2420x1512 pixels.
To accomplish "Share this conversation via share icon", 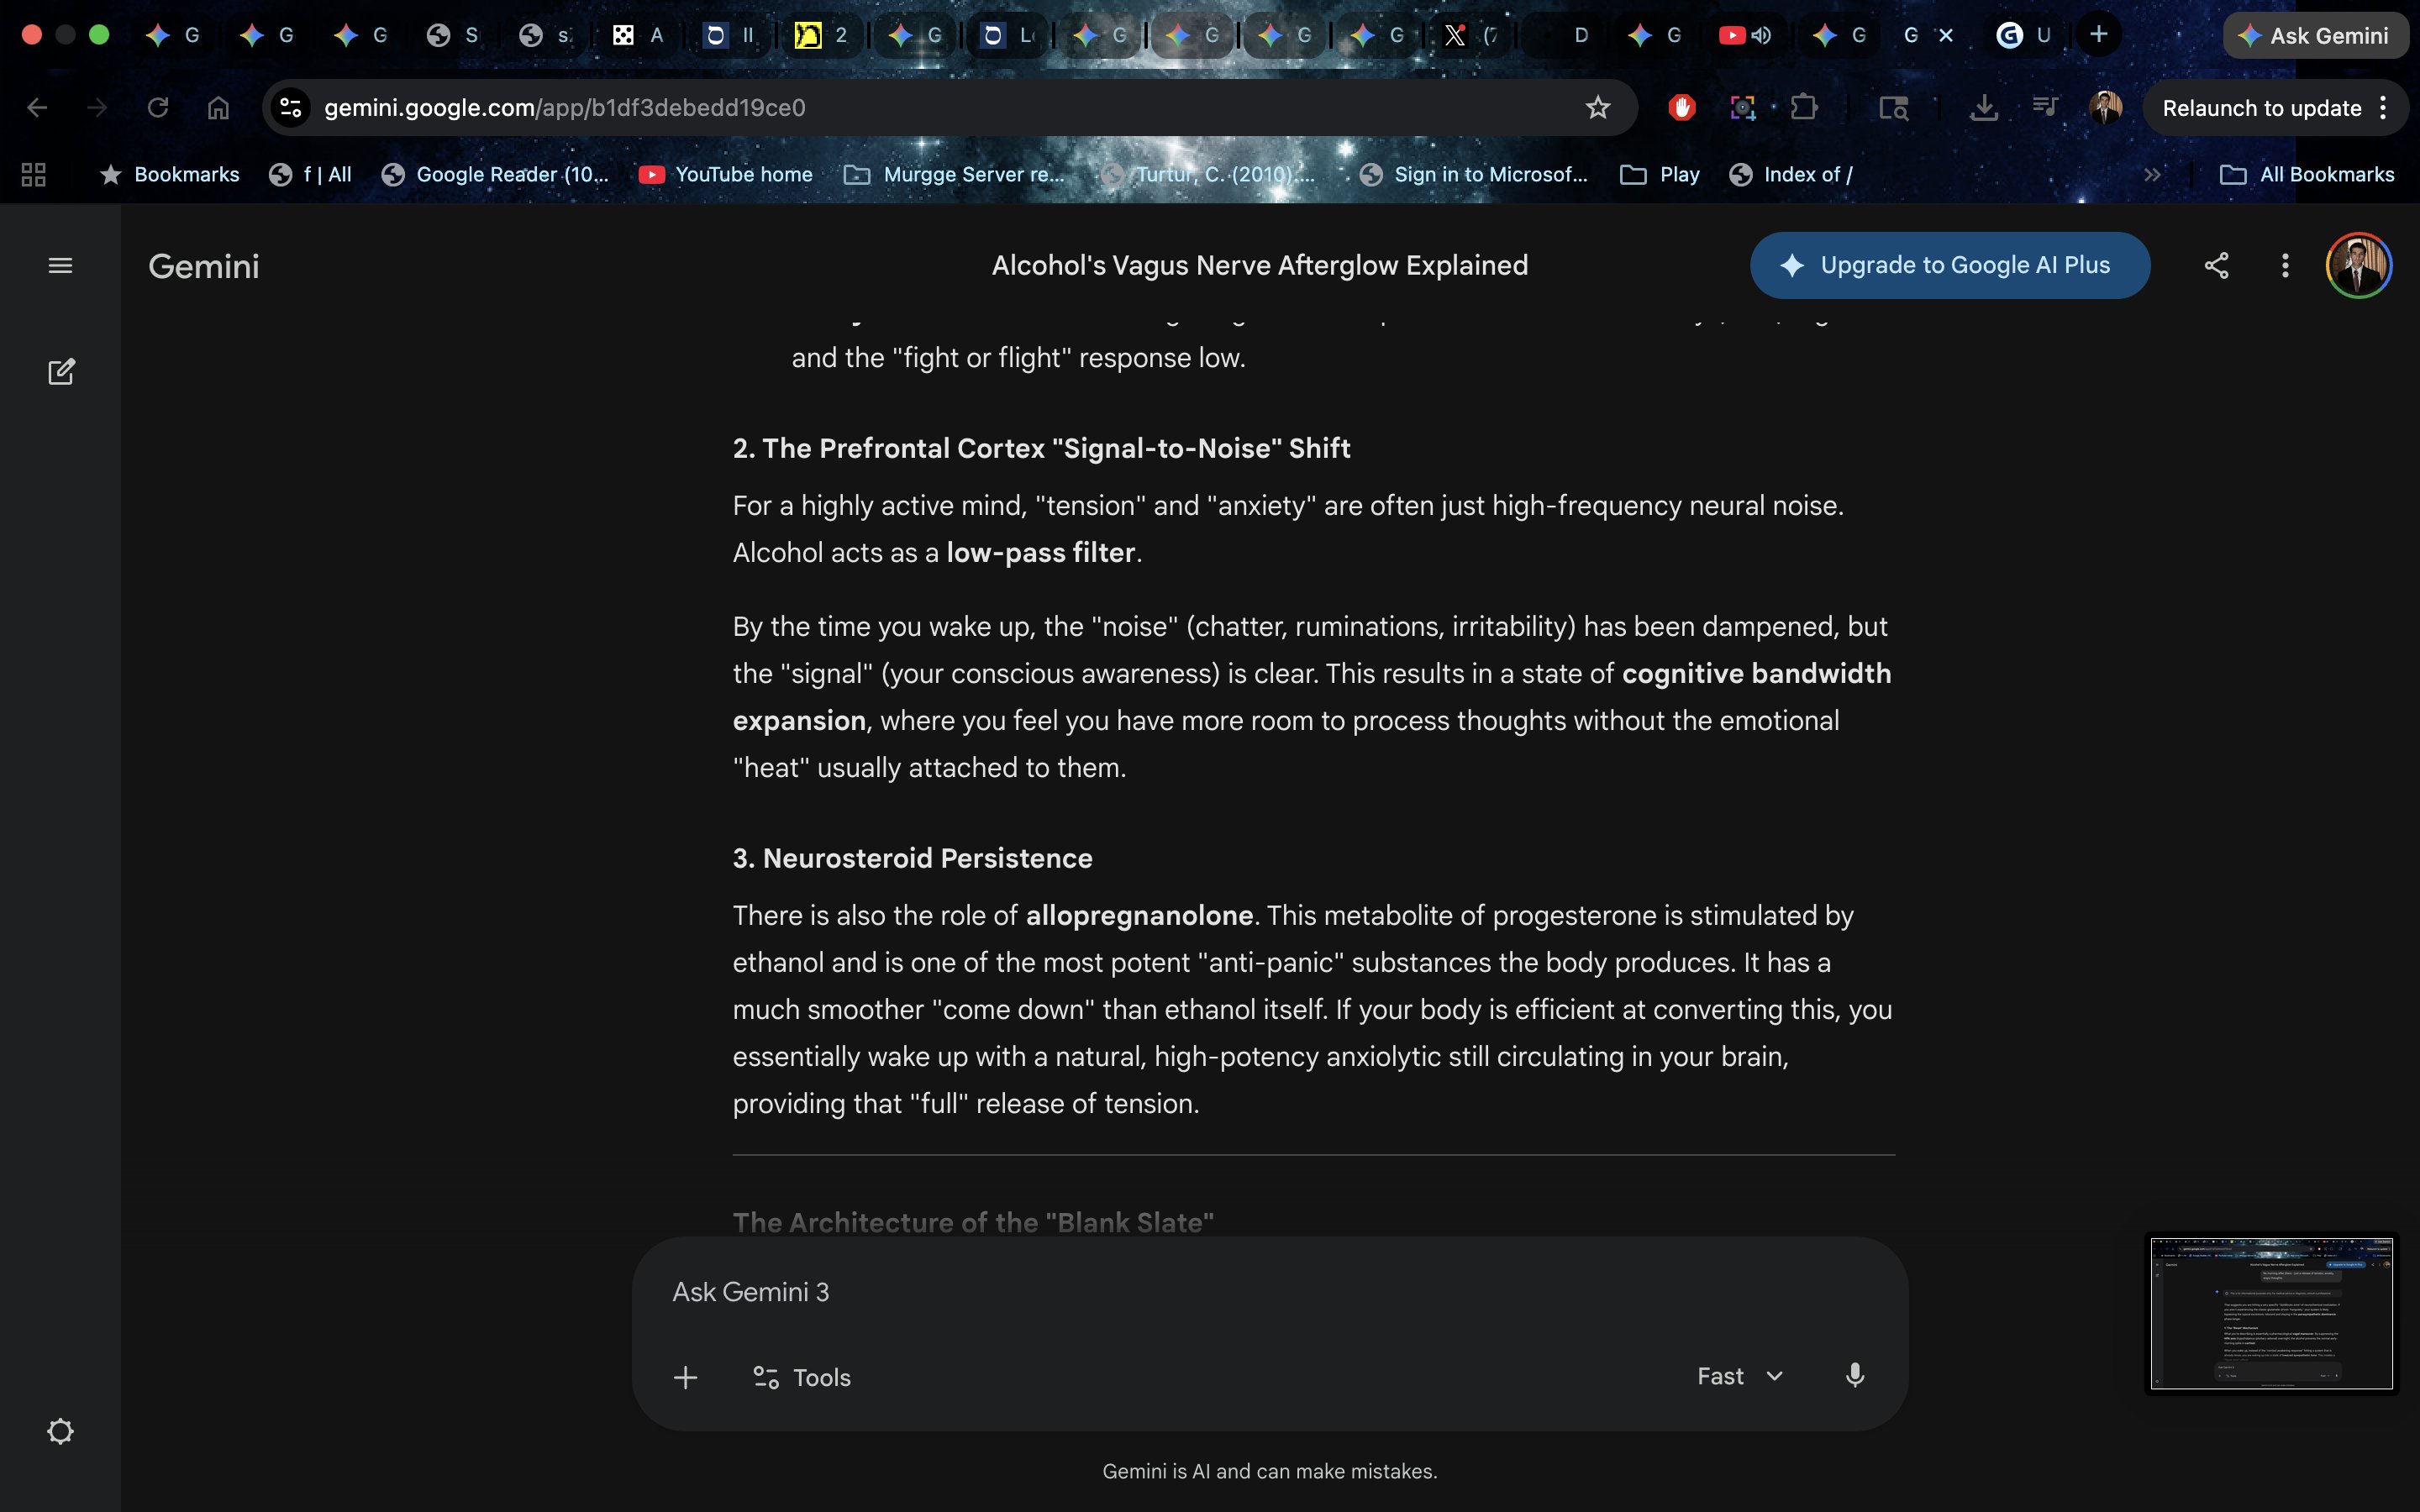I will (2216, 265).
